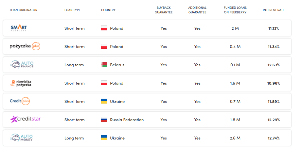Select the Auto Money logo
The image size is (300, 147).
pos(21,138)
